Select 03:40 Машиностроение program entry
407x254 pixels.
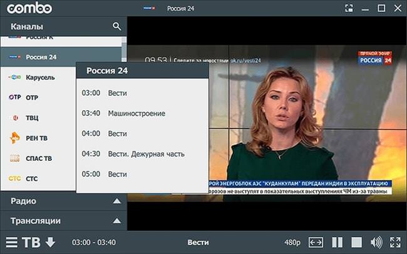pyautogui.click(x=142, y=113)
